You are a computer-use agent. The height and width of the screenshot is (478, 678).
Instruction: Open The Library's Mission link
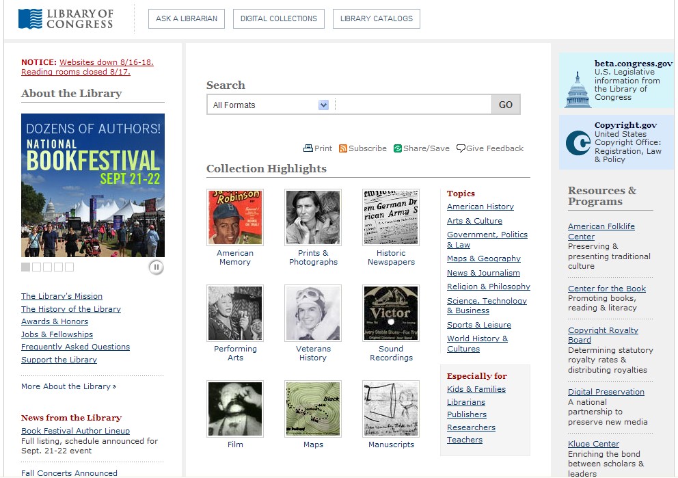click(62, 296)
